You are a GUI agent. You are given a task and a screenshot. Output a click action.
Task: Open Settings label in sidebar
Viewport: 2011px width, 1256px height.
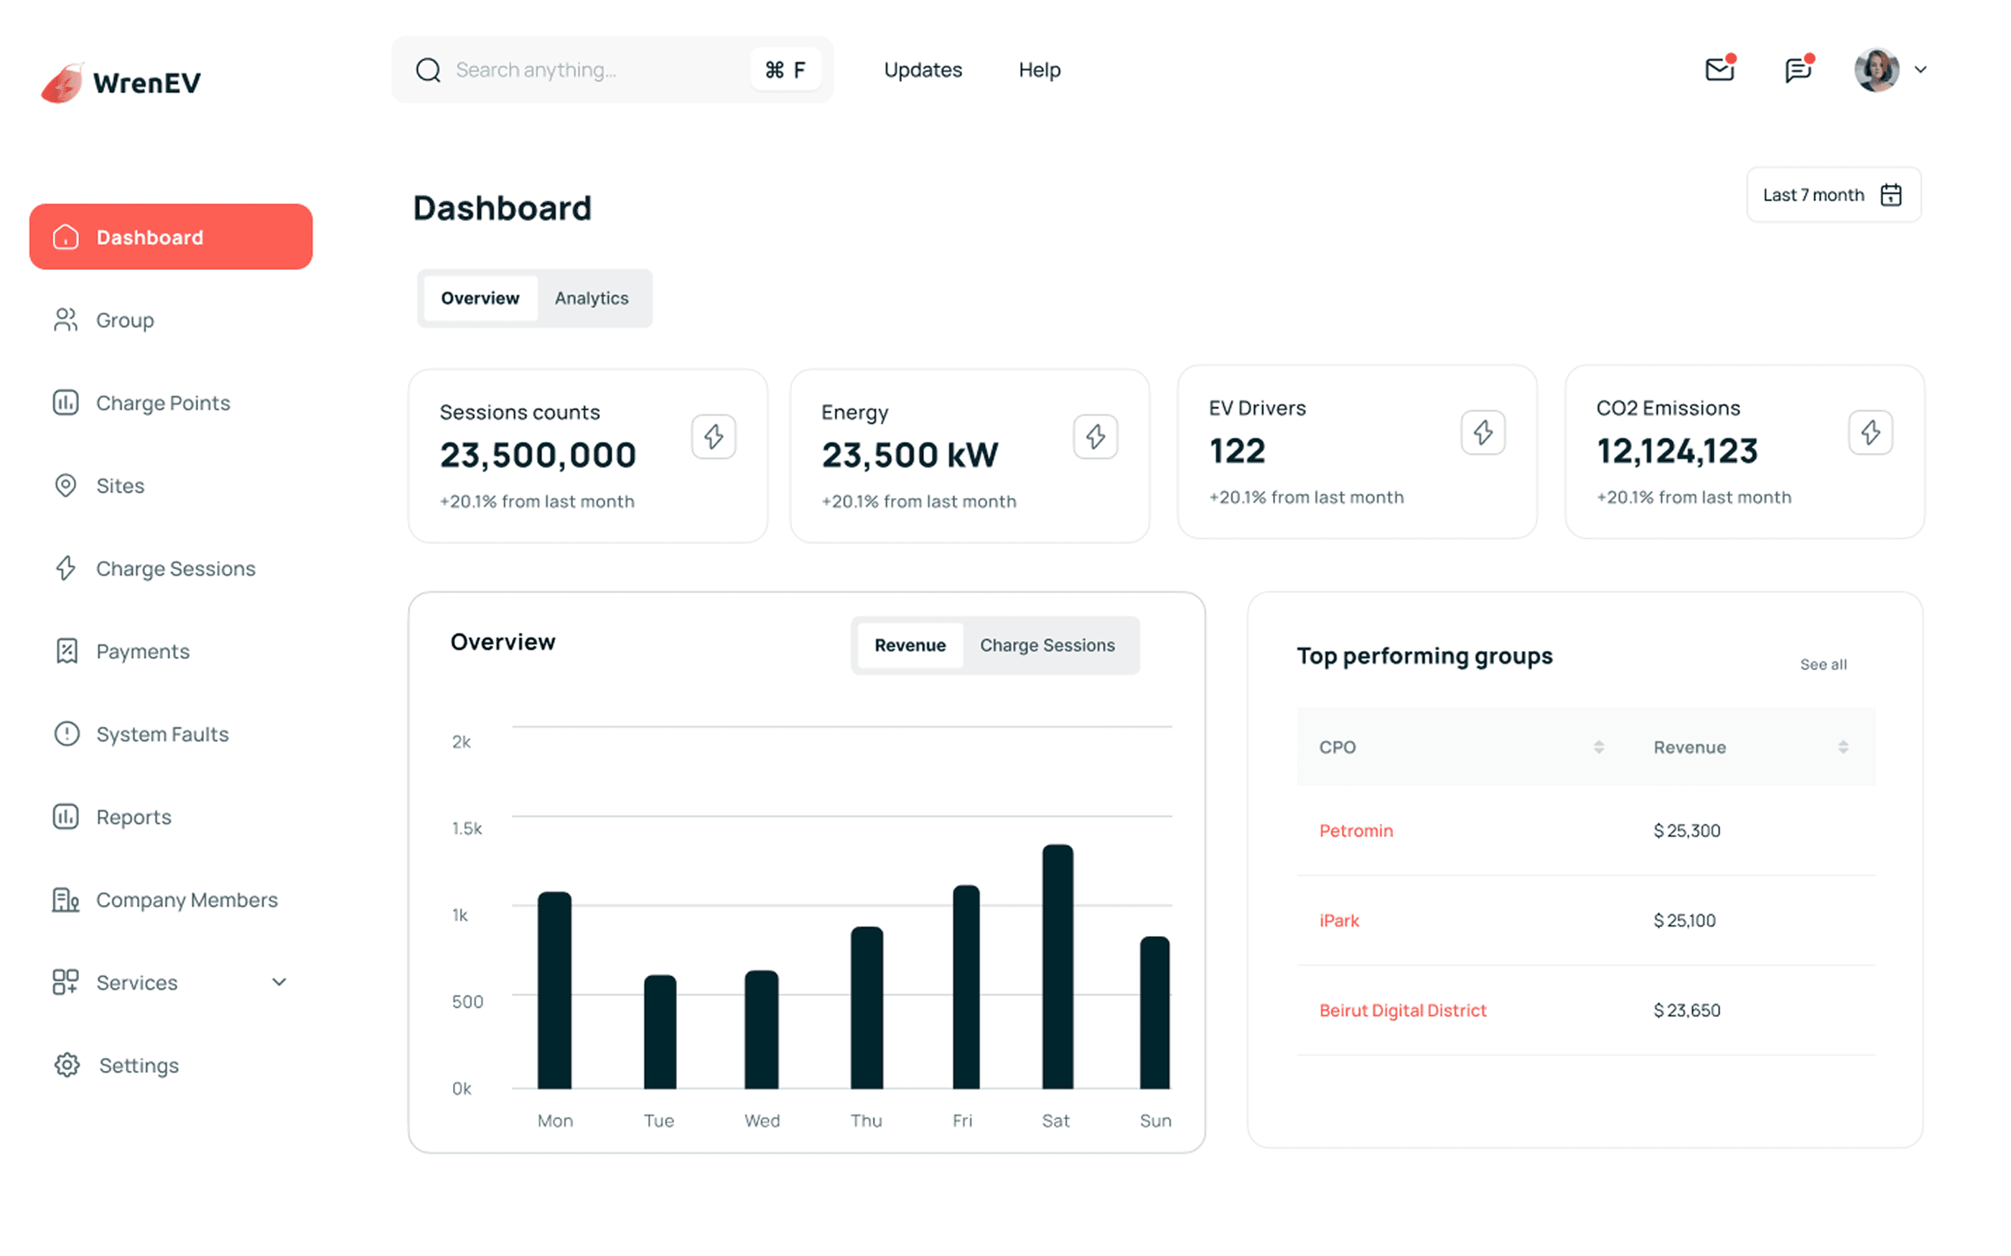139,1066
